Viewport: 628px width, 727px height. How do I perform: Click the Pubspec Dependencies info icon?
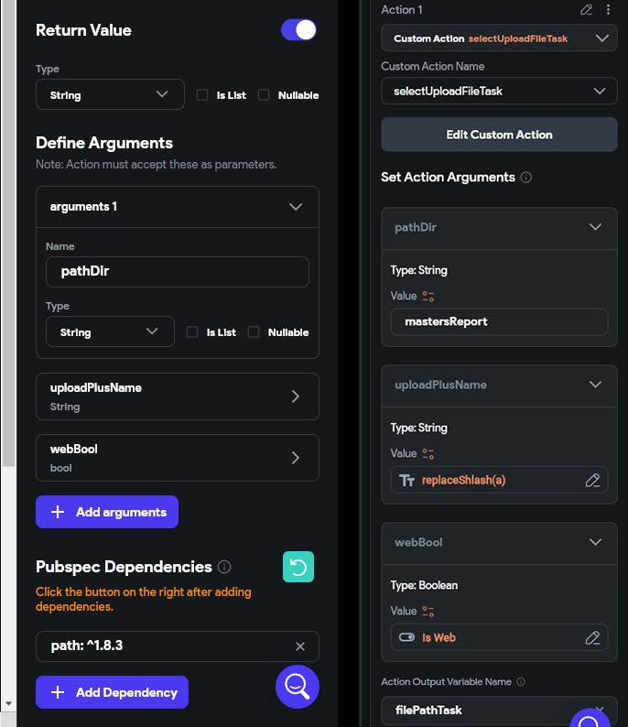224,567
